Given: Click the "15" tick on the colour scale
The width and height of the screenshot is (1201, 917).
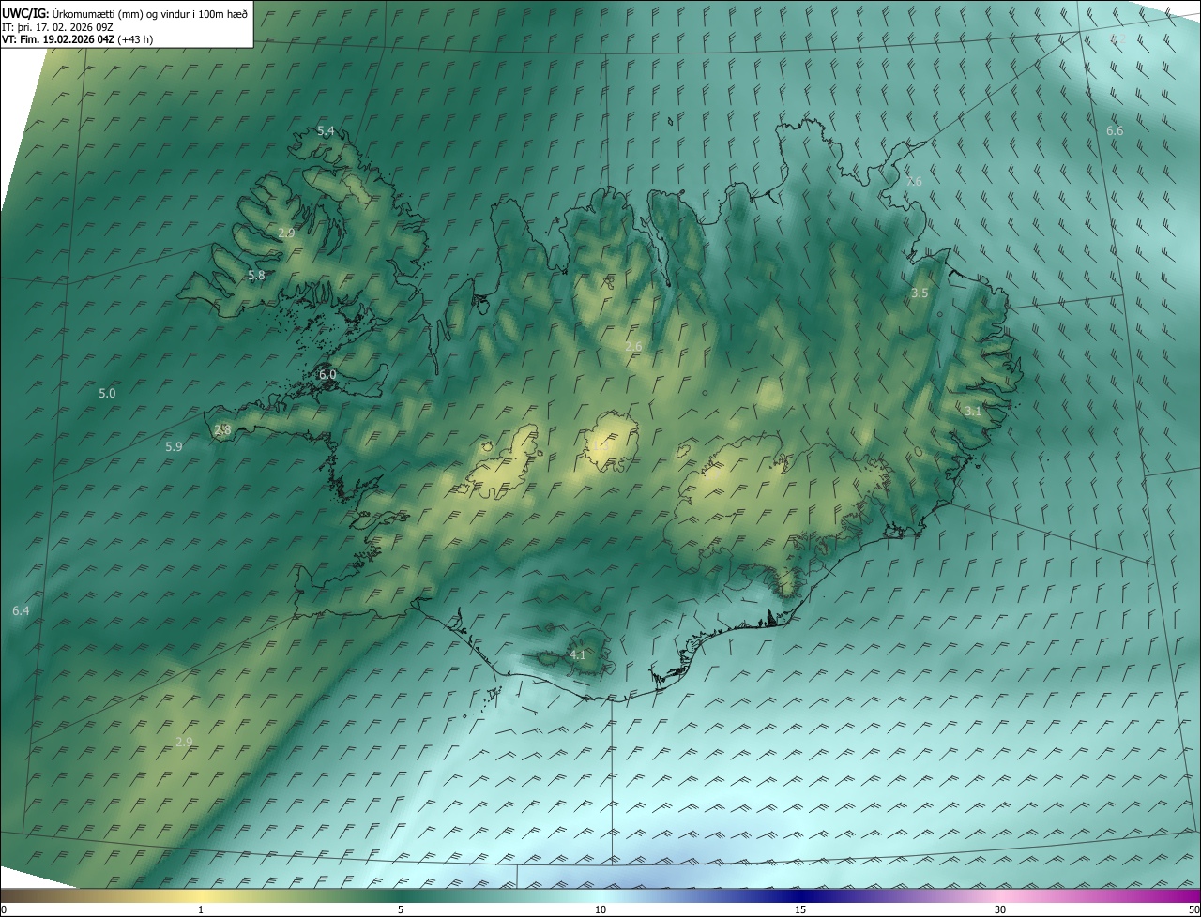Looking at the screenshot, I should click(800, 909).
